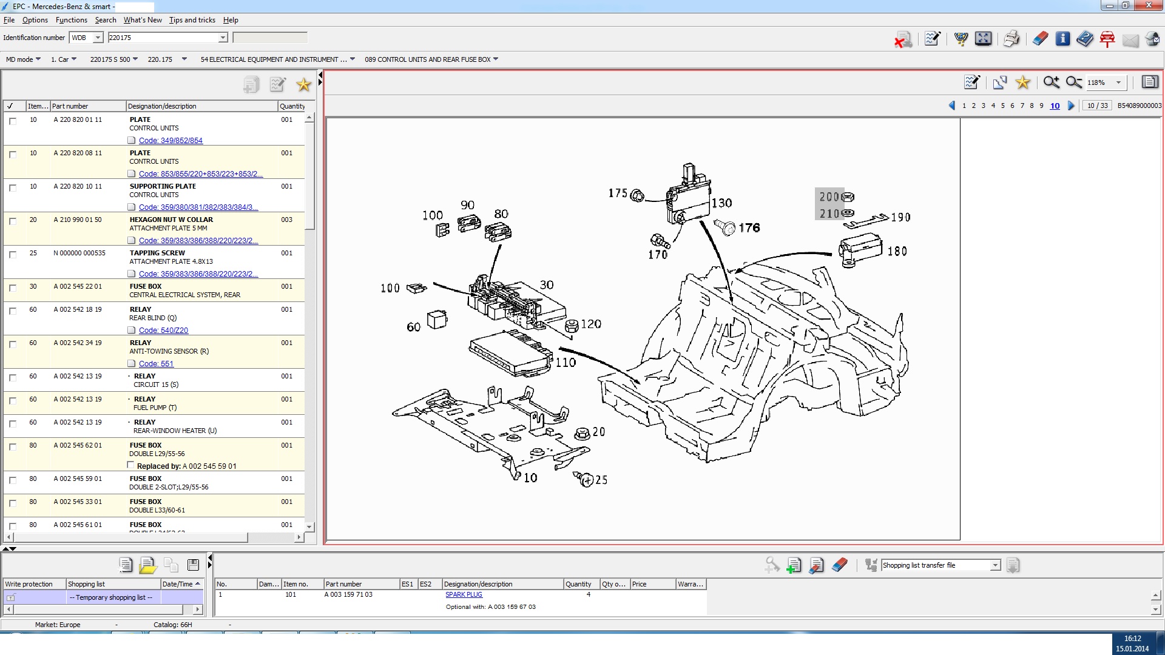
Task: Add parts list to favorites with star
Action: (x=303, y=85)
